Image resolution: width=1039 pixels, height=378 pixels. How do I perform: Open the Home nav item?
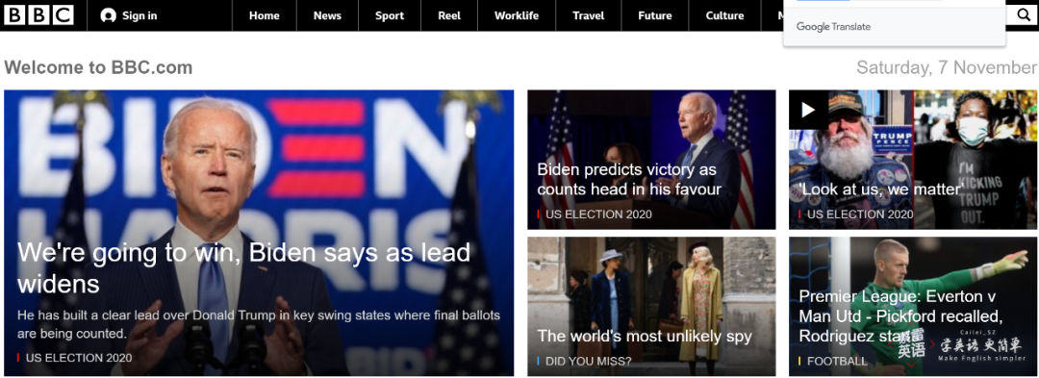[x=265, y=16]
